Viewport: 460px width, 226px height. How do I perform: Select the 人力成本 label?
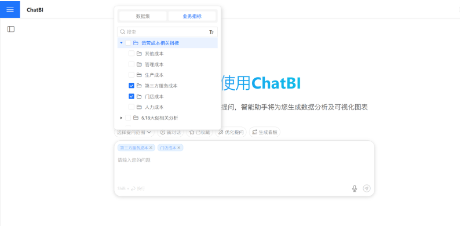tap(154, 107)
